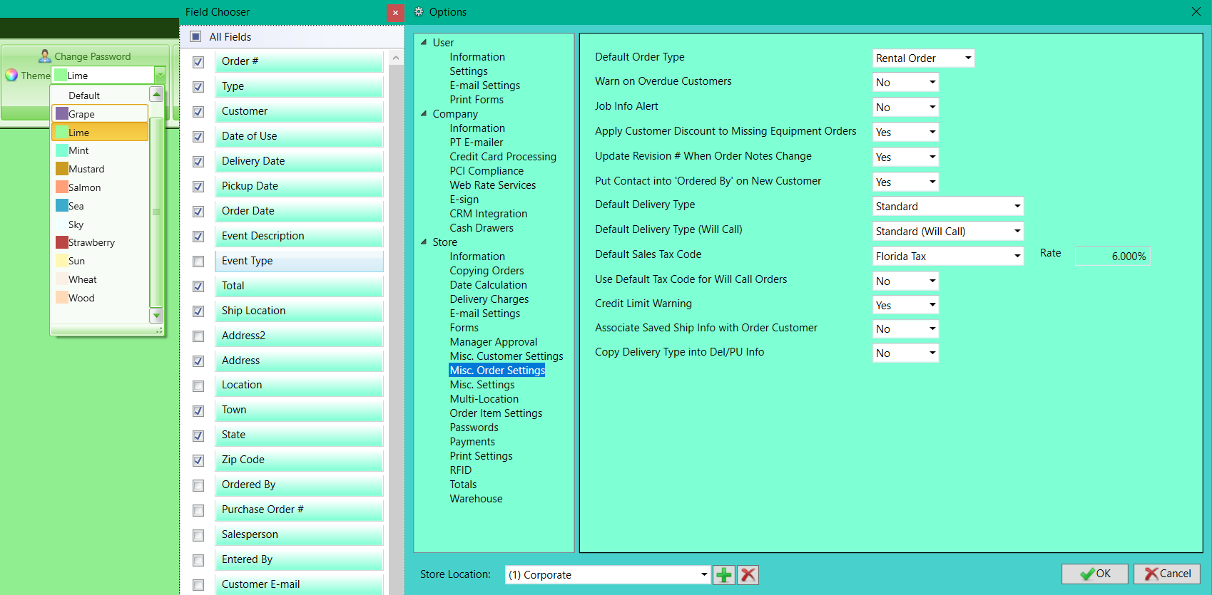Click the Cancel button
Screen dimensions: 1212x595
1167,574
